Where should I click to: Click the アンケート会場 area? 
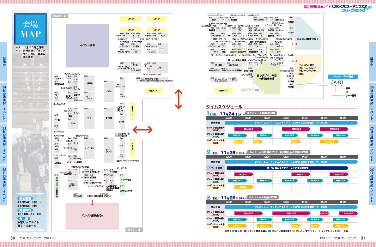tap(125, 180)
